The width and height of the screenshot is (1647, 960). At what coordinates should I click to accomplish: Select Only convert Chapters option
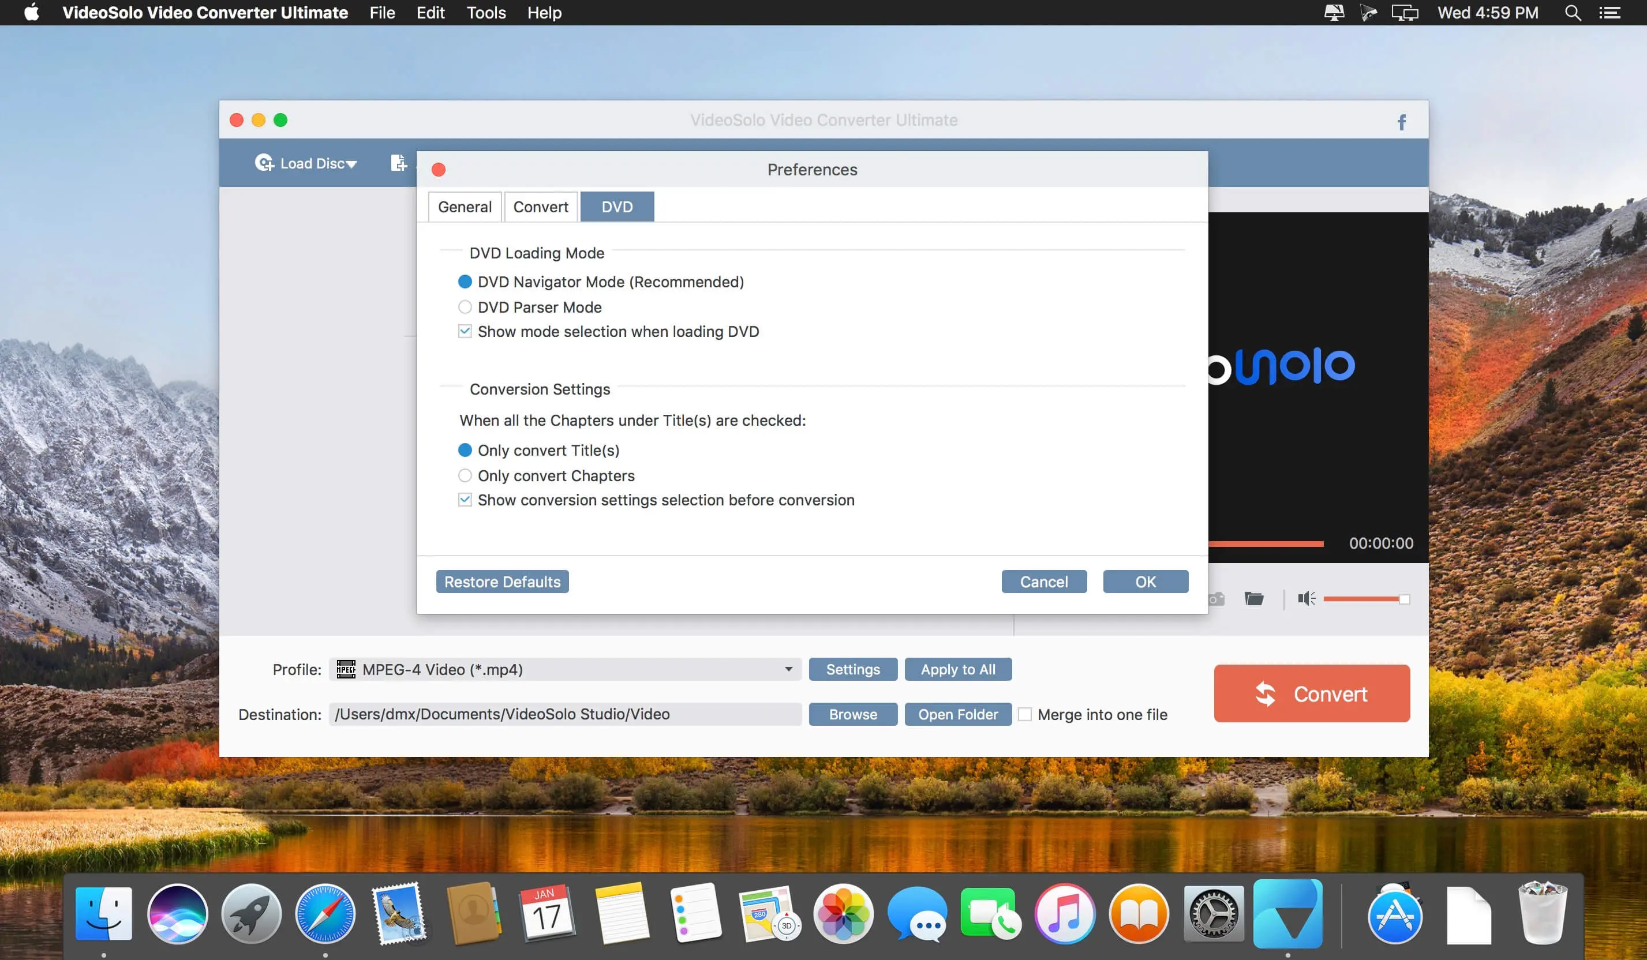tap(464, 474)
